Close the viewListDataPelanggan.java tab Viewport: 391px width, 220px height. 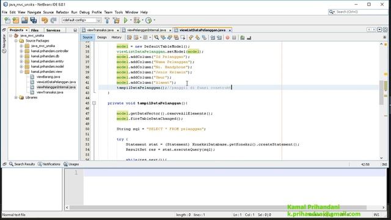(230, 30)
